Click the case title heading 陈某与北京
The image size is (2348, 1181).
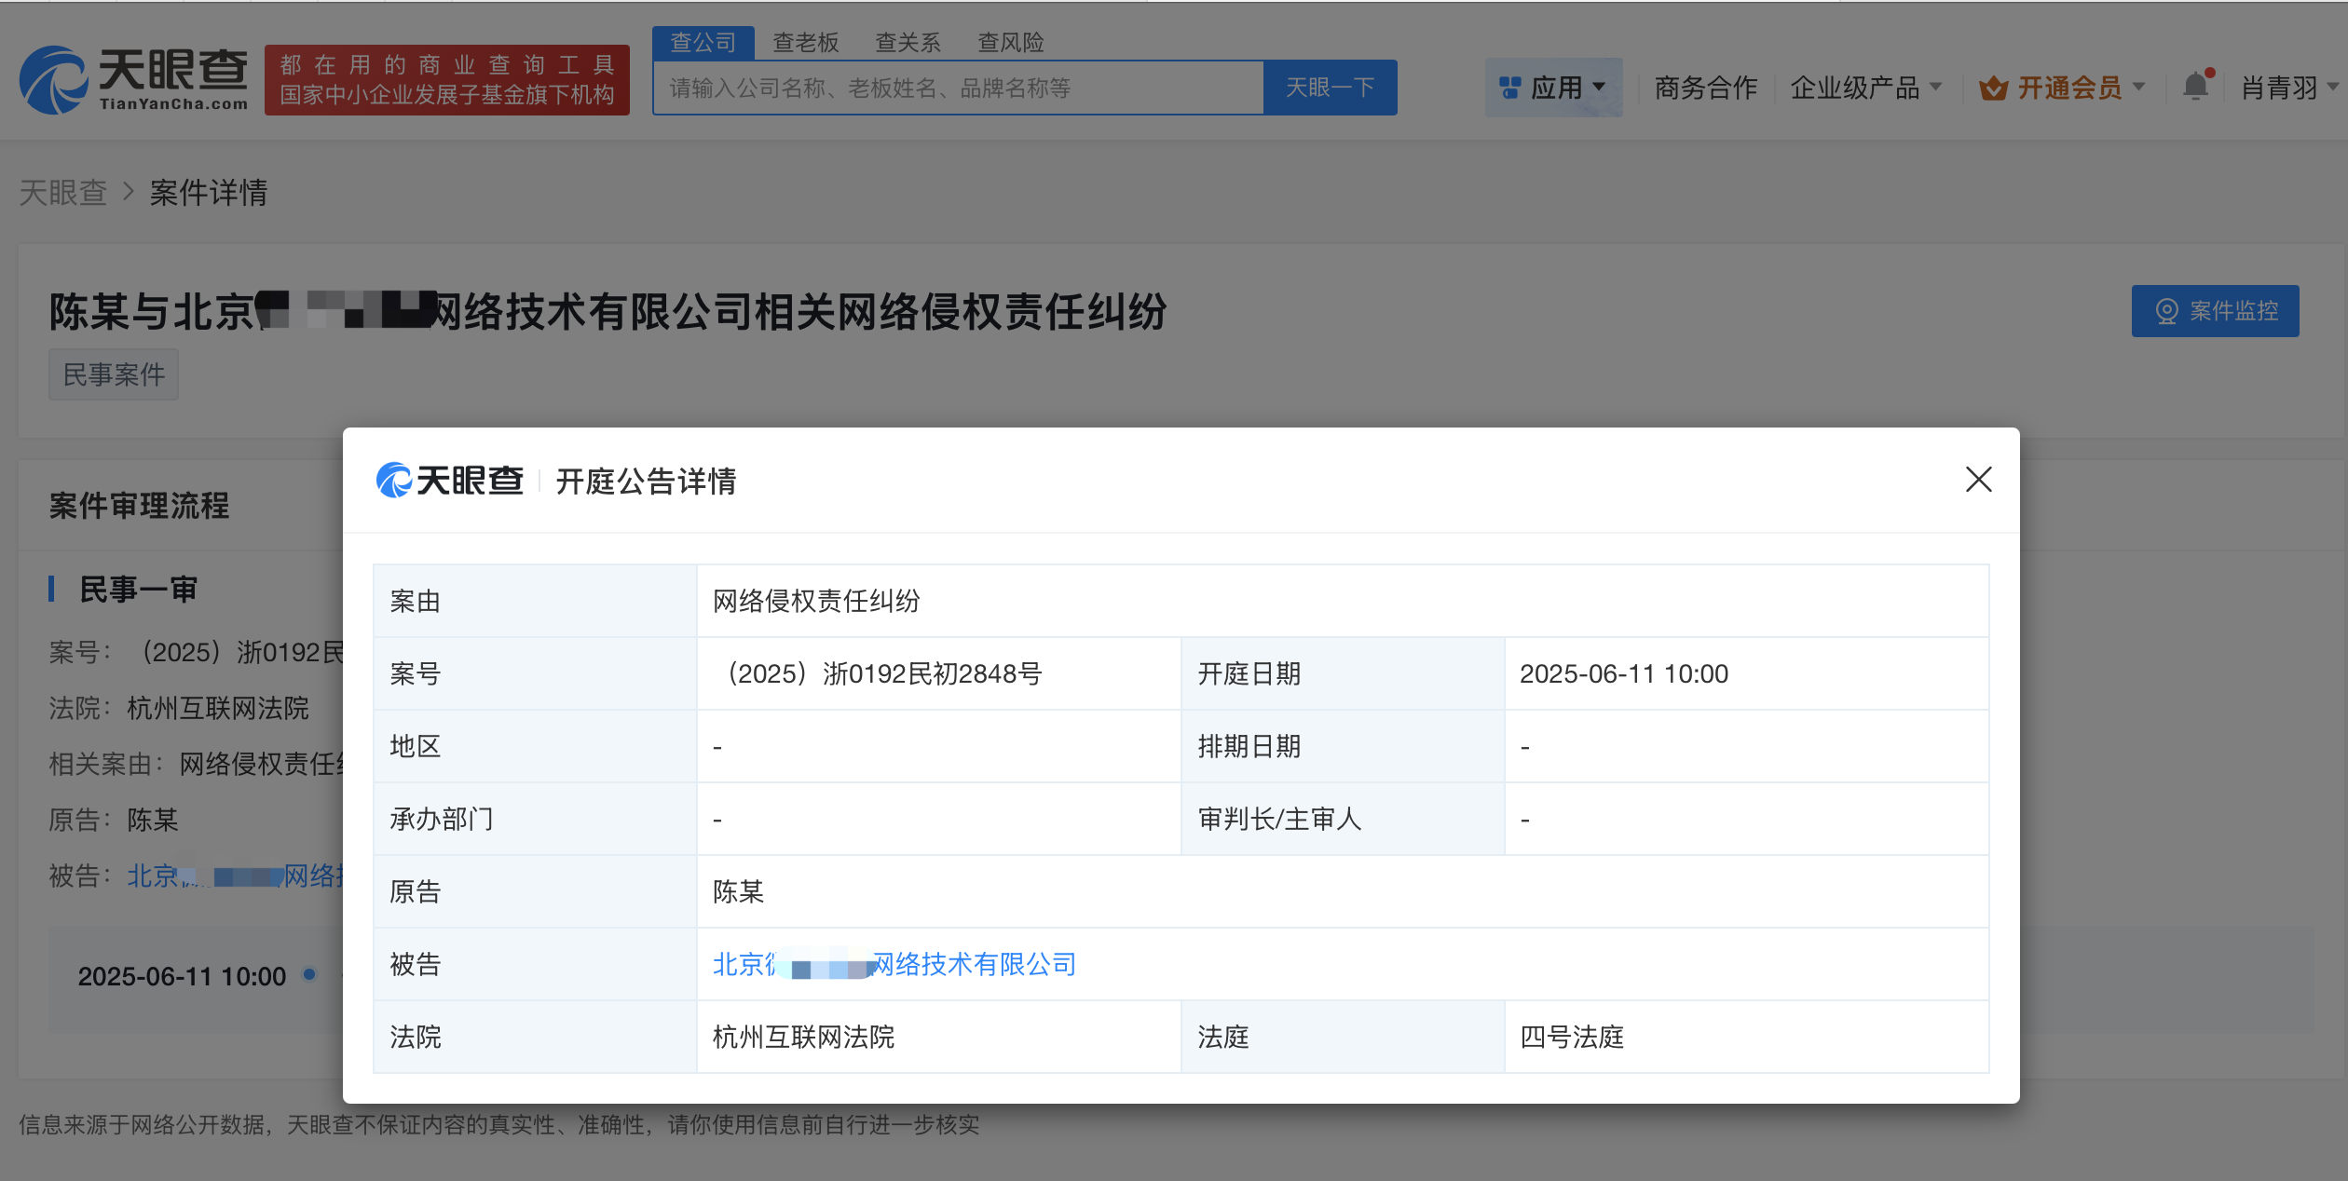tap(607, 311)
